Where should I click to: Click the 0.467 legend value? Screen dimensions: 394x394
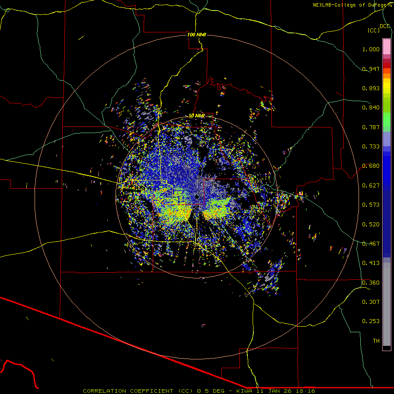point(371,244)
